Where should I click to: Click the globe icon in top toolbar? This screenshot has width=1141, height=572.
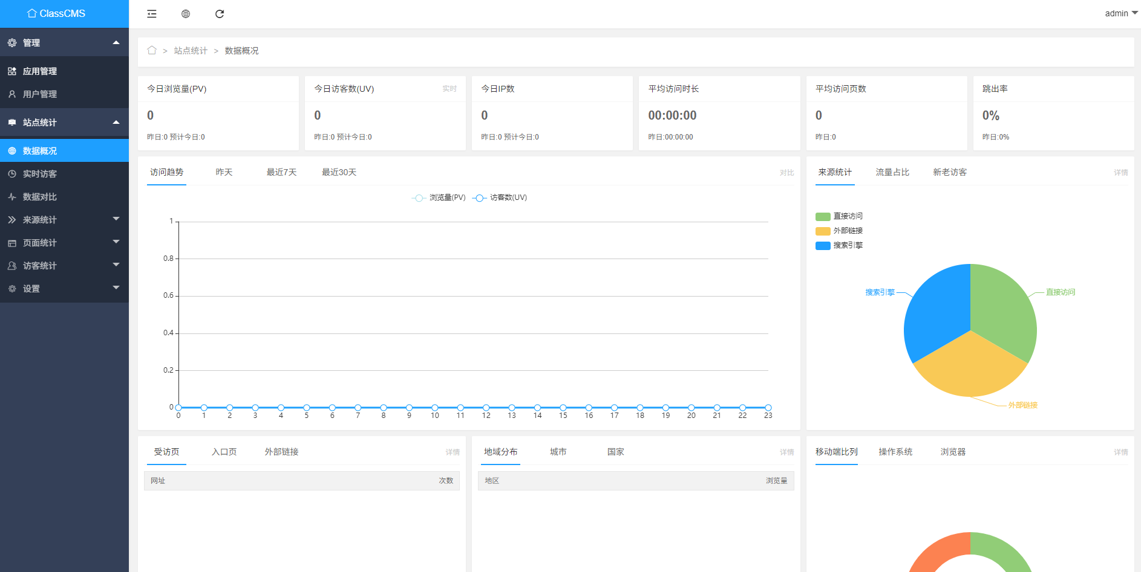[x=186, y=14]
